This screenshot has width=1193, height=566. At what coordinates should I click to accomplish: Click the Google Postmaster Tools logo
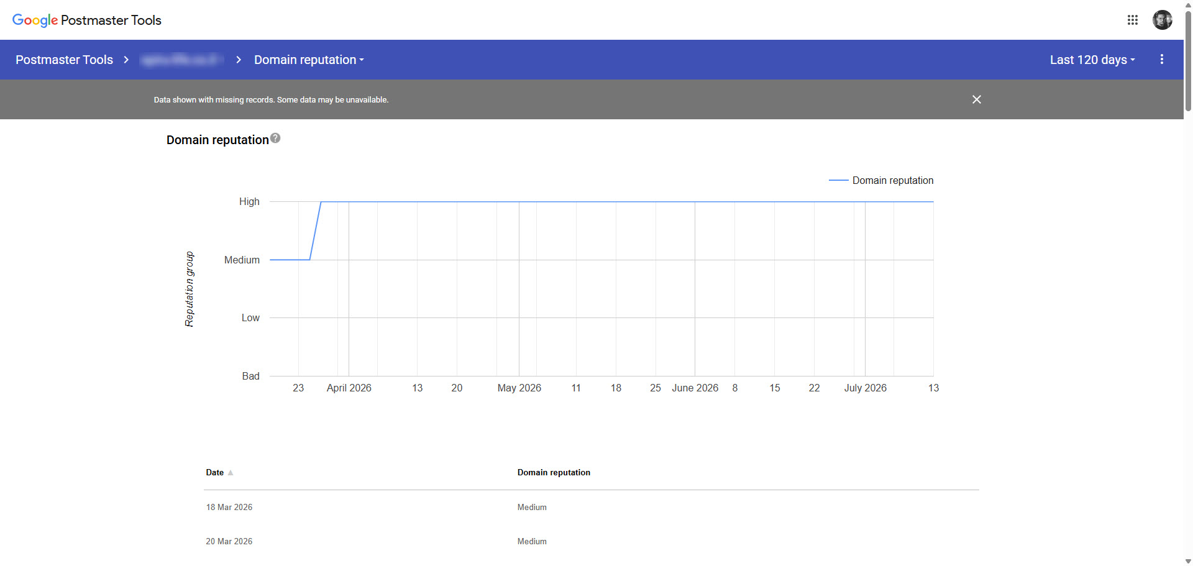[x=87, y=20]
